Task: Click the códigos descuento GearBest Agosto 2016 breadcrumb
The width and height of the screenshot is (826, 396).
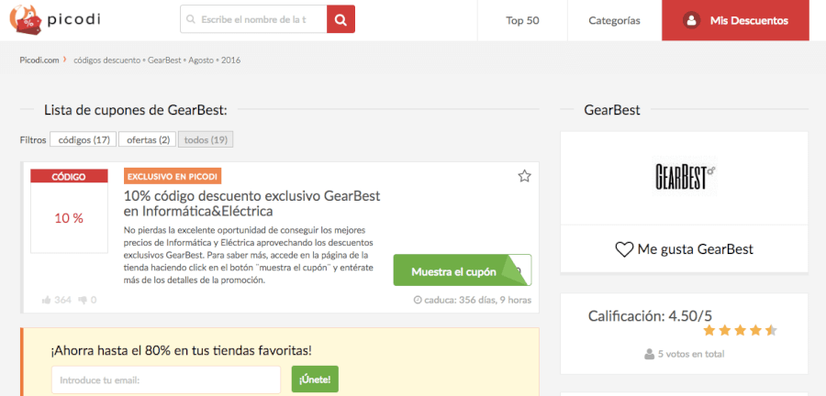Action: point(157,60)
